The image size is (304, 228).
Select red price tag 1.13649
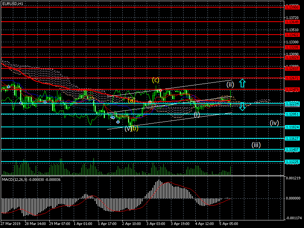(292, 22)
